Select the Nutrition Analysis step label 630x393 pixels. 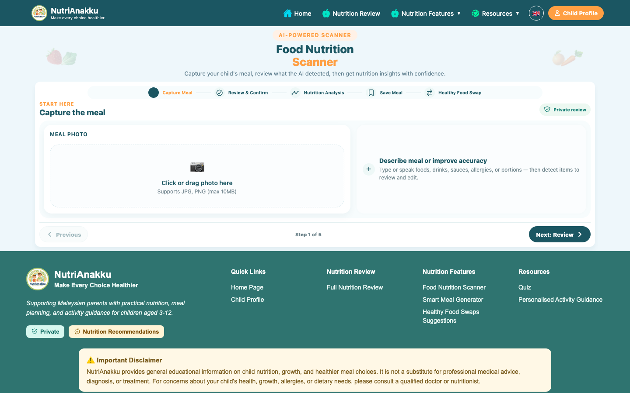click(x=324, y=93)
